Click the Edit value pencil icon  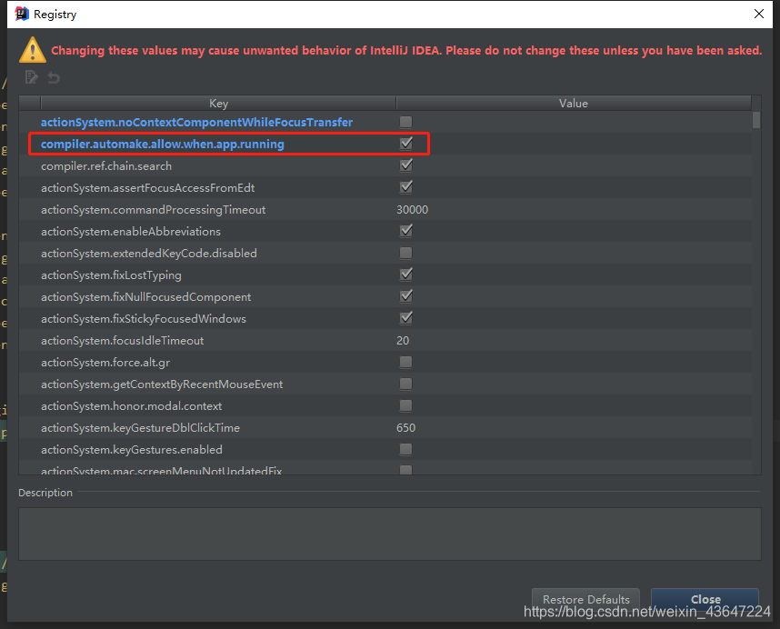pos(31,77)
